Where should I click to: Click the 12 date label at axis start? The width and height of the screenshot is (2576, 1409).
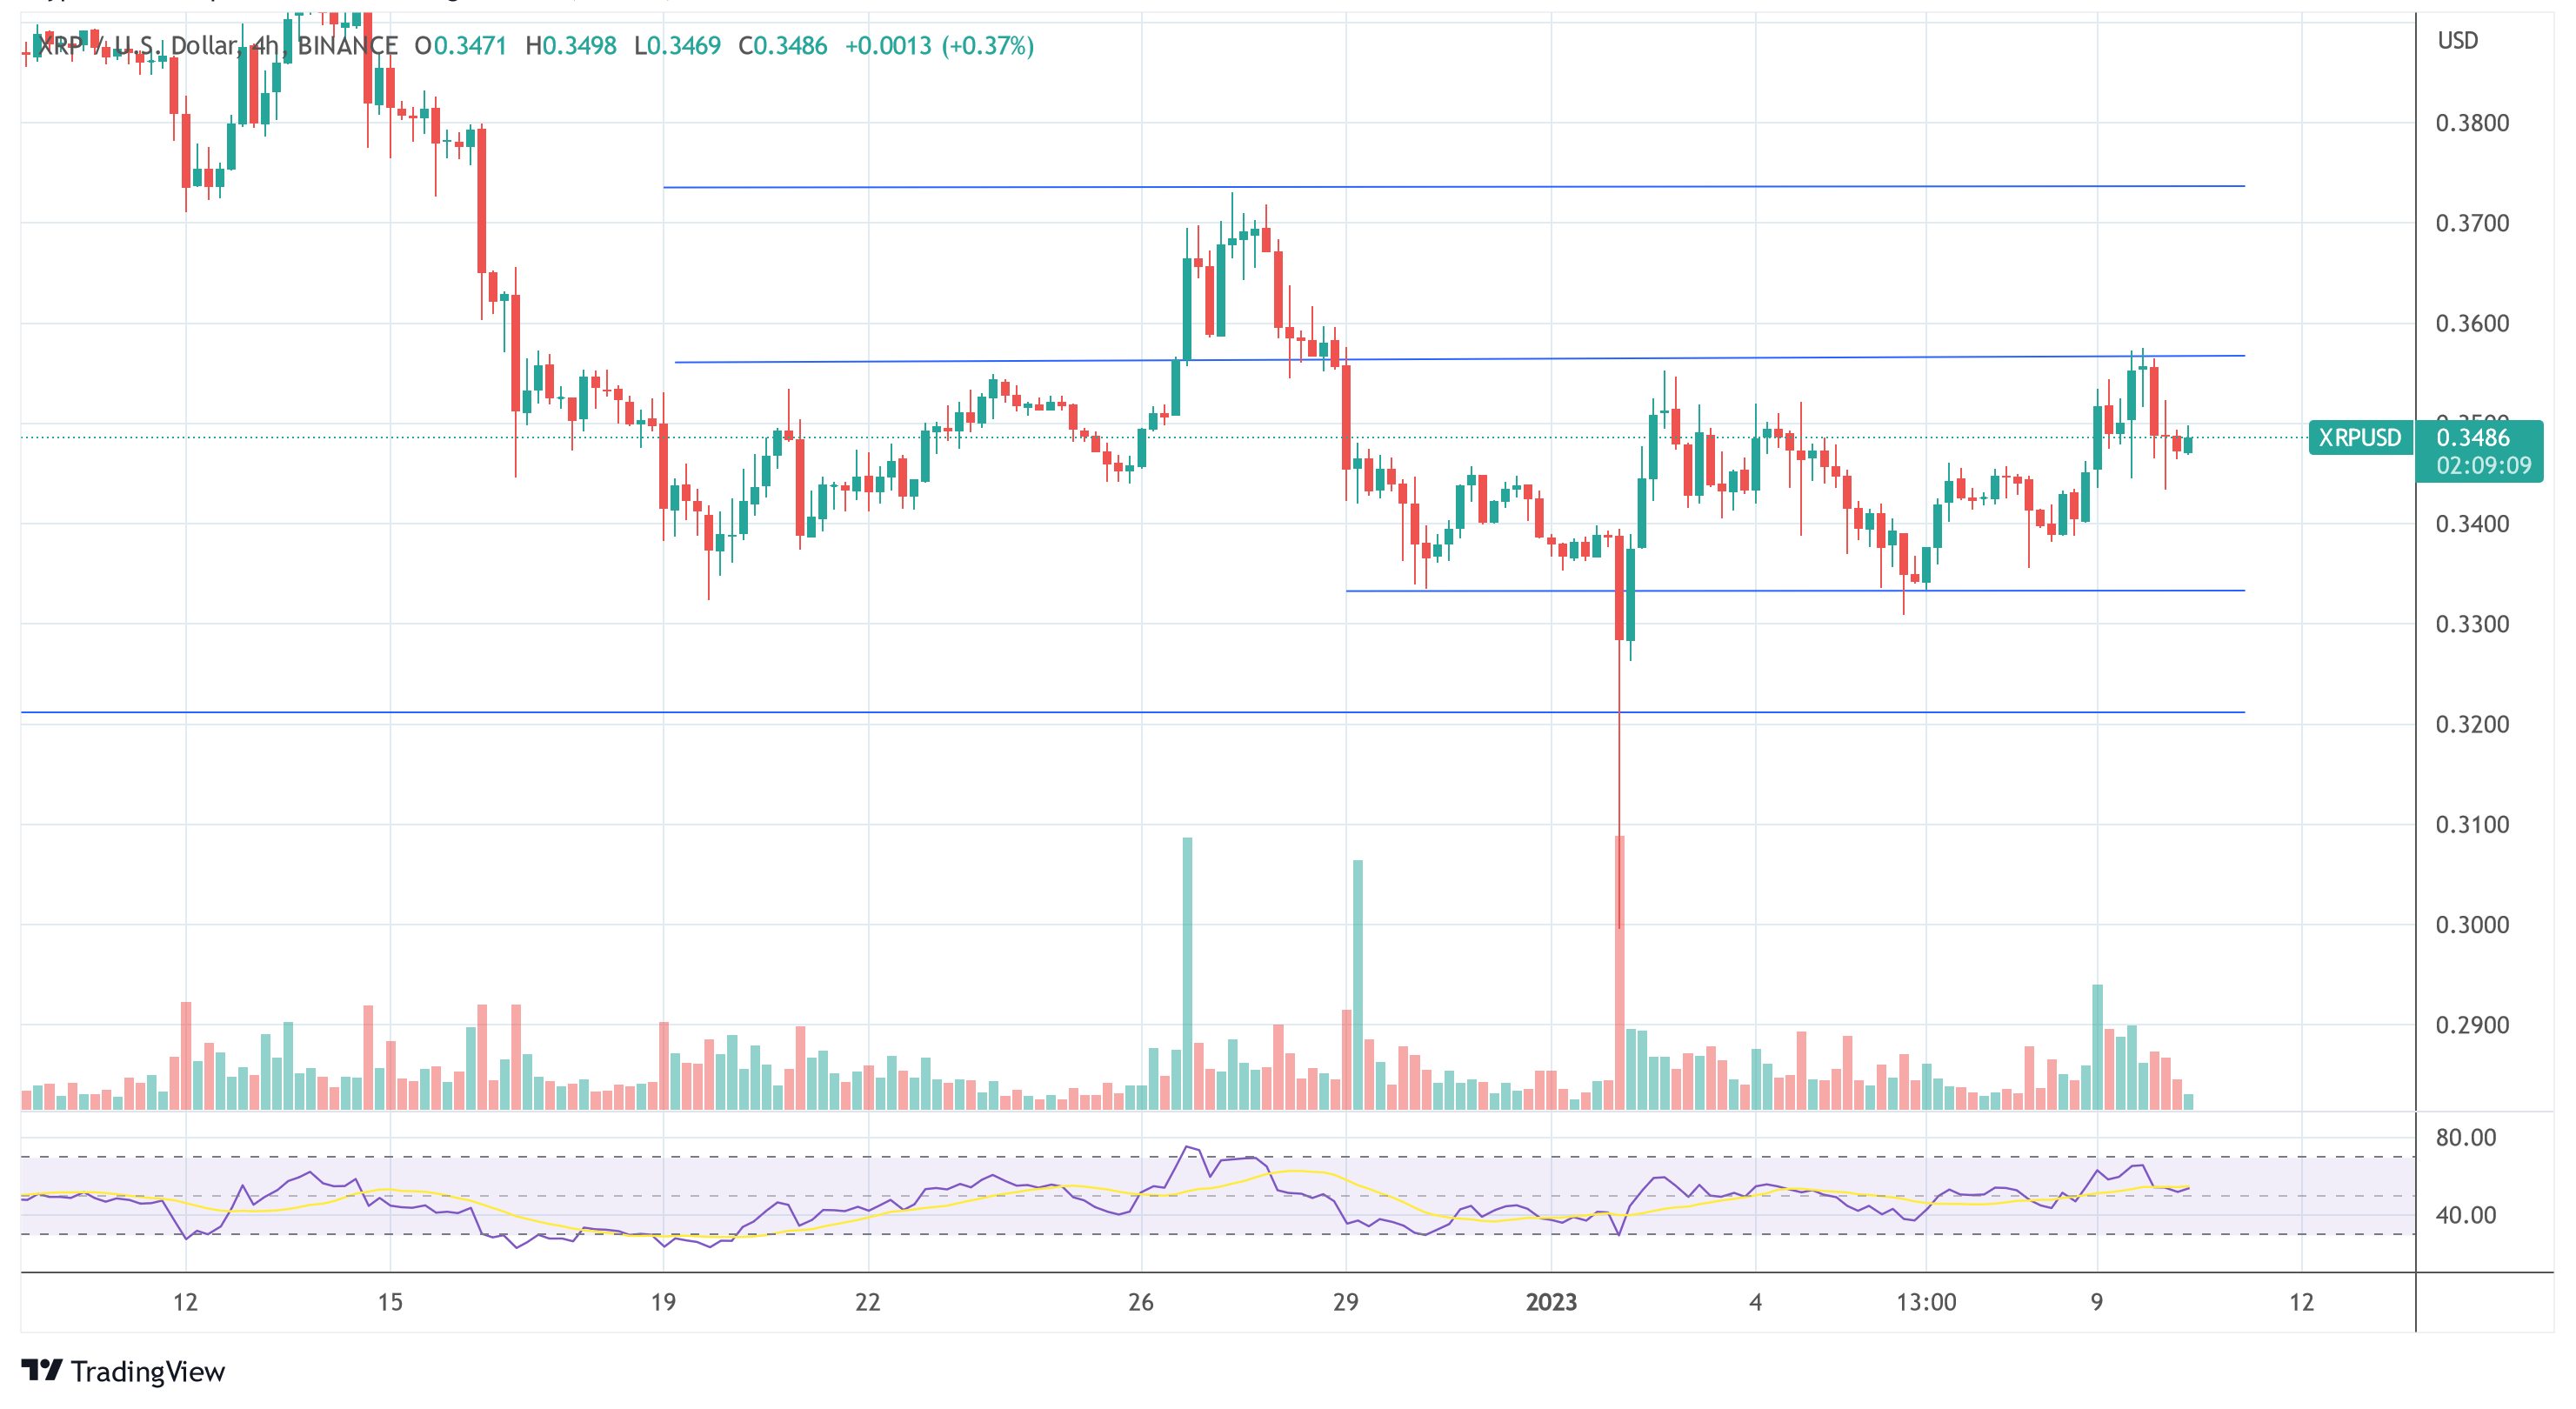click(x=185, y=1303)
